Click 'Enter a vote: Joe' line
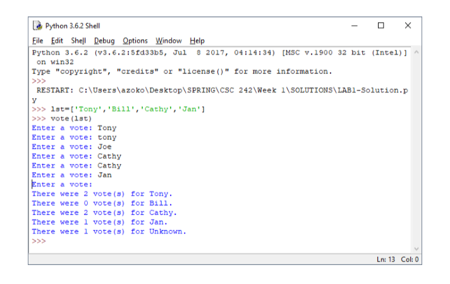The height and width of the screenshot is (284, 450). point(72,147)
